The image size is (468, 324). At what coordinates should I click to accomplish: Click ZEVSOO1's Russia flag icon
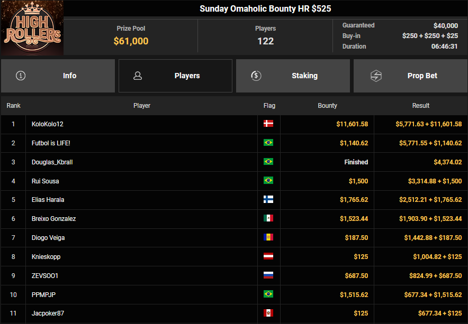click(268, 275)
